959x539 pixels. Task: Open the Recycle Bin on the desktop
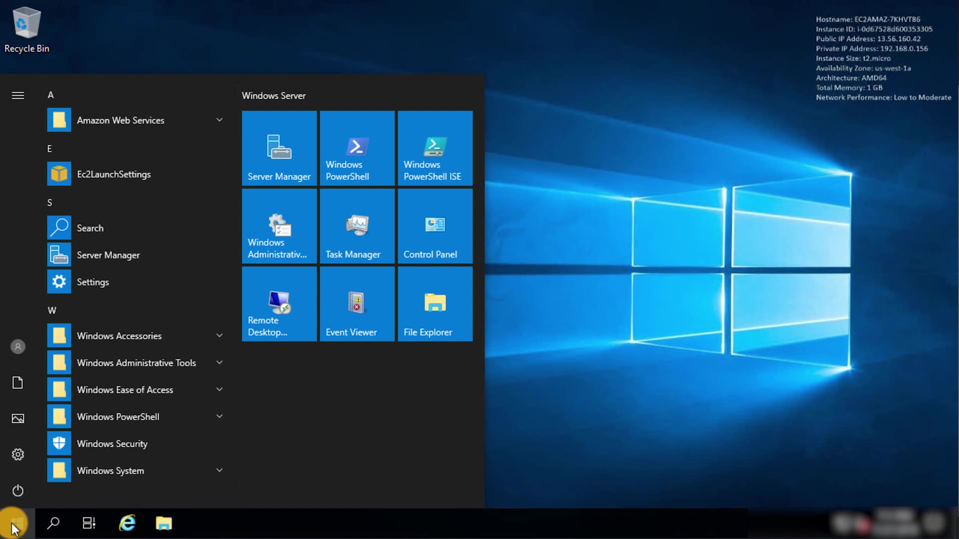pyautogui.click(x=26, y=30)
